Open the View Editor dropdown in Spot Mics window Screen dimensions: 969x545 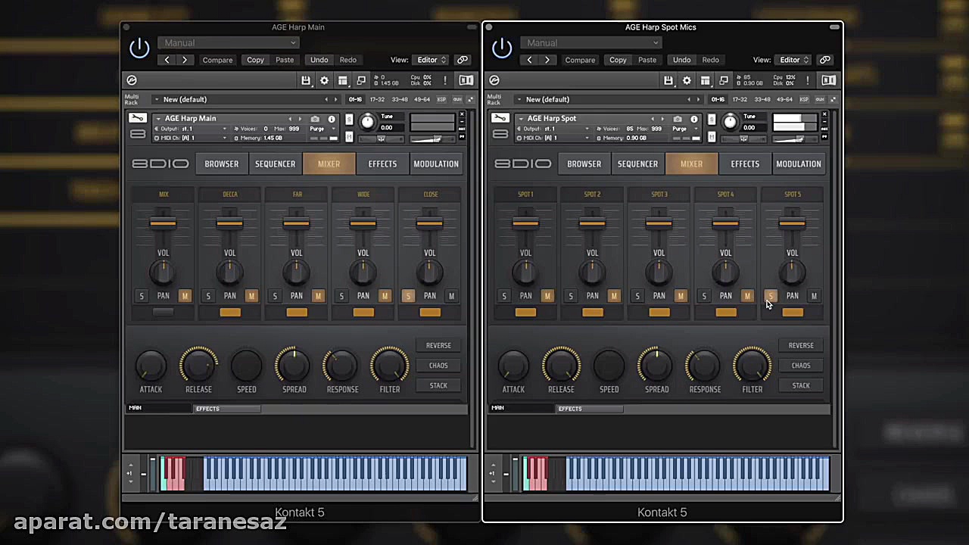[793, 60]
